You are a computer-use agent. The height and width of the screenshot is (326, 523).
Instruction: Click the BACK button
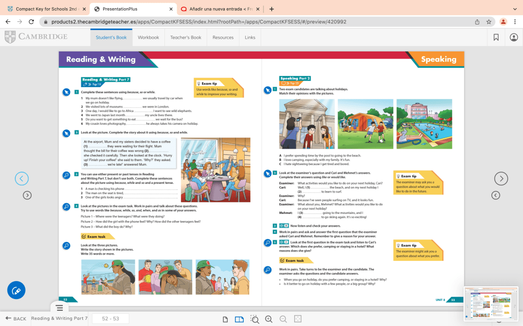click(15, 319)
